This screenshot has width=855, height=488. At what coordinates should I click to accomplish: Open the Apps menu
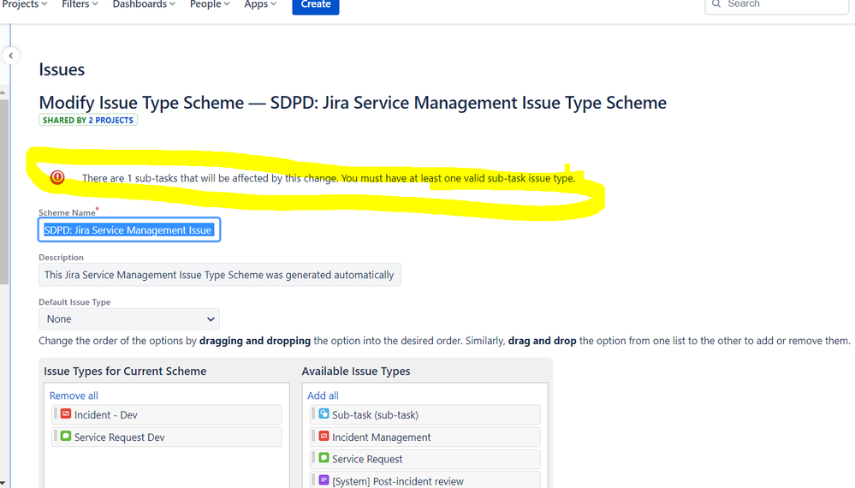tap(260, 4)
